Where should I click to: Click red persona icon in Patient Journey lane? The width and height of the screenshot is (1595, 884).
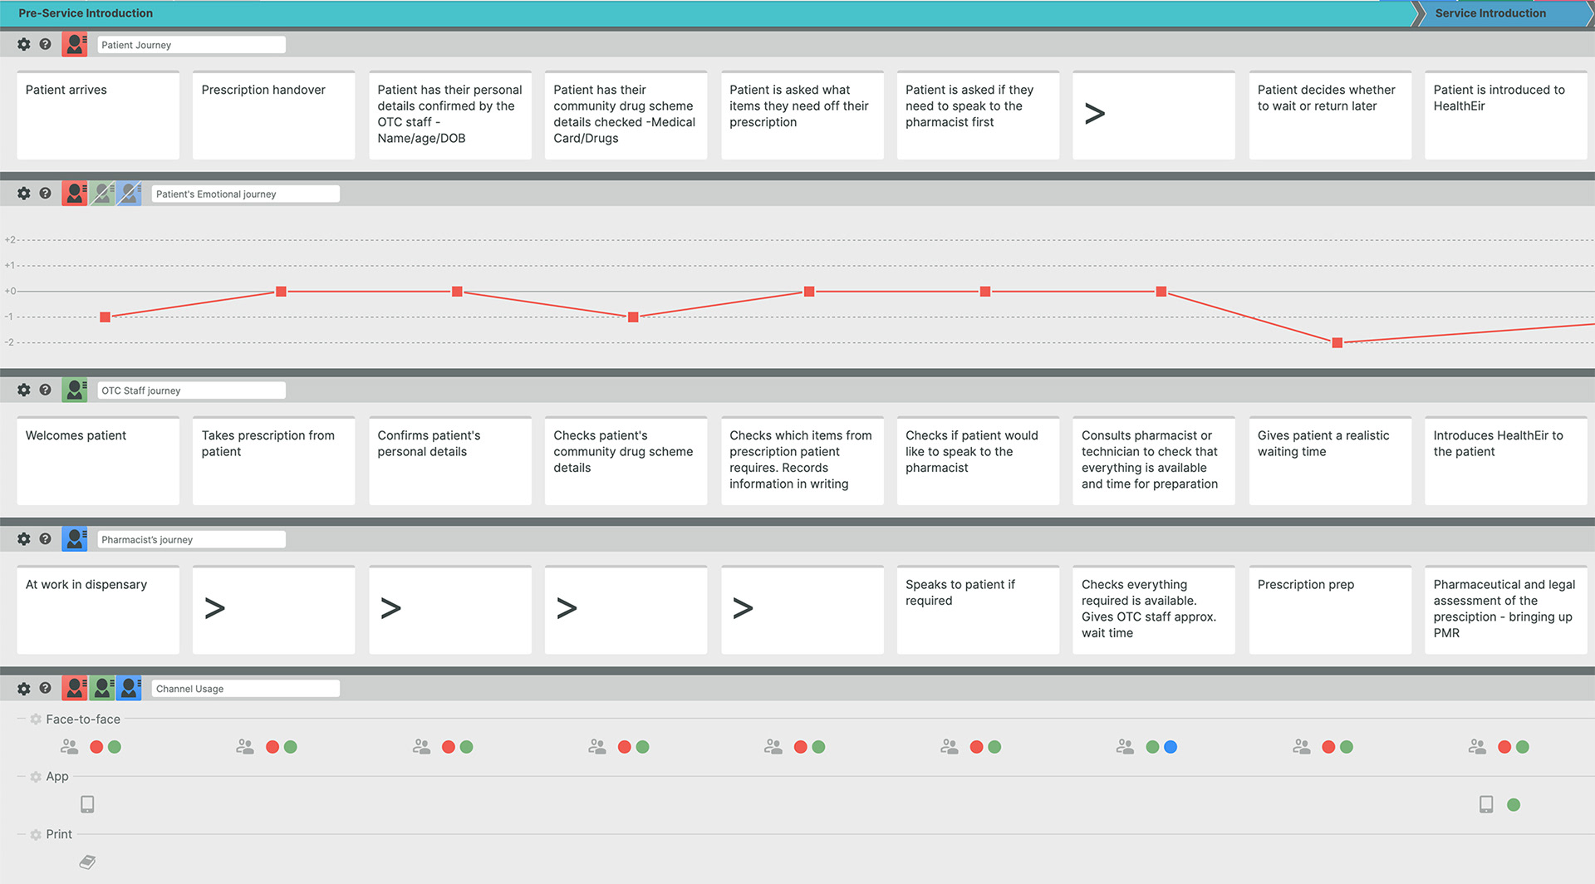click(75, 45)
